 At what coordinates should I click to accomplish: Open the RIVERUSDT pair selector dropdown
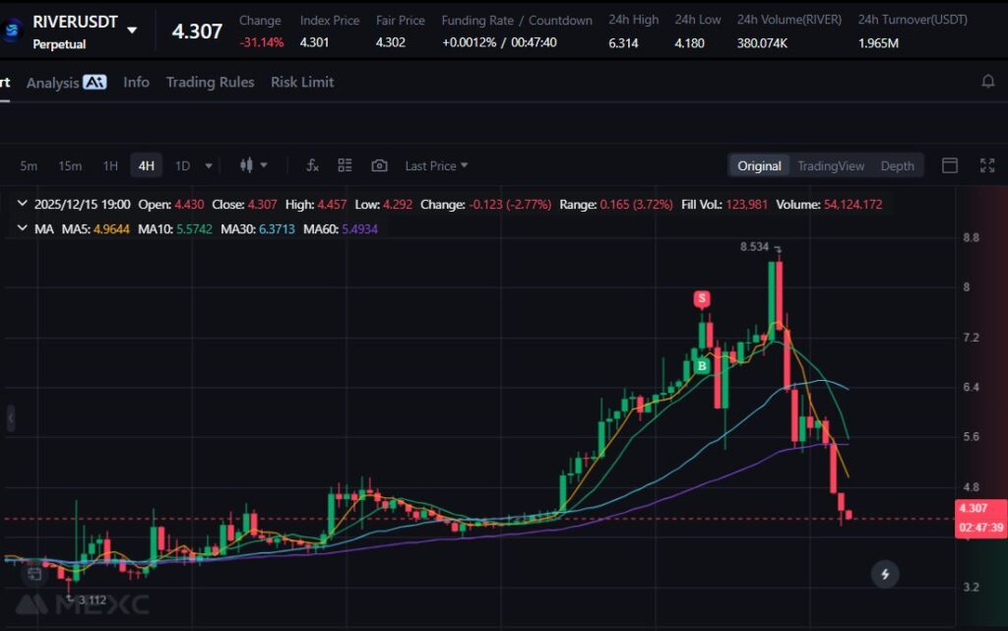point(132,31)
